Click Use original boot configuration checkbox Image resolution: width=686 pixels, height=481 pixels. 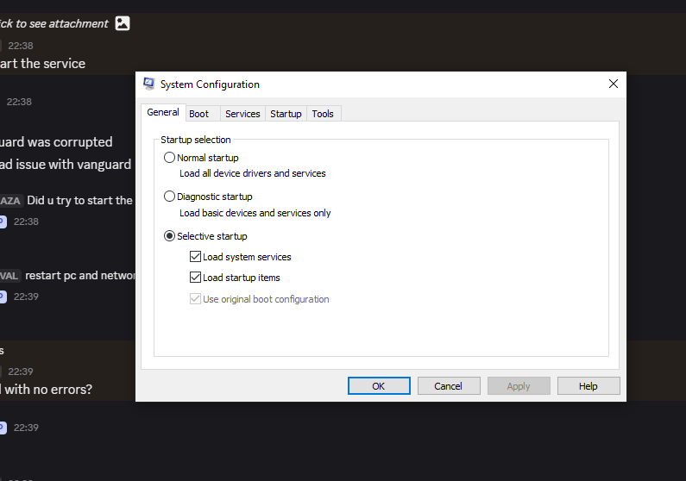tap(195, 299)
